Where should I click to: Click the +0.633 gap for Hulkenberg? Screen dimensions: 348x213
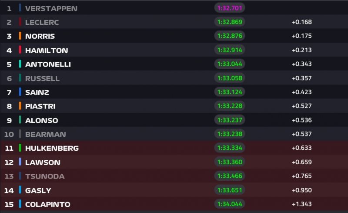301,148
